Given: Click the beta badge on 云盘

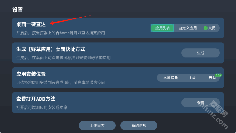Looking at the screenshot, I should (x=218, y=75).
